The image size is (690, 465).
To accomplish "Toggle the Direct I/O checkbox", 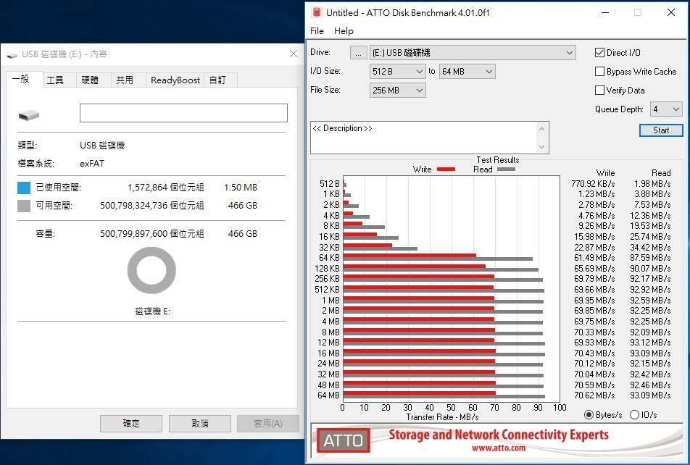I will [599, 53].
